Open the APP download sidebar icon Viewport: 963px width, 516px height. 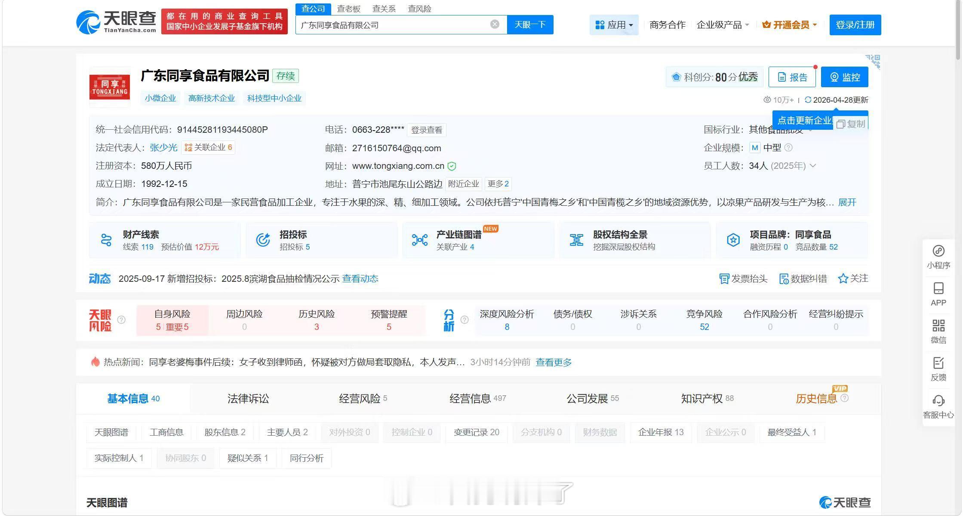pos(938,294)
